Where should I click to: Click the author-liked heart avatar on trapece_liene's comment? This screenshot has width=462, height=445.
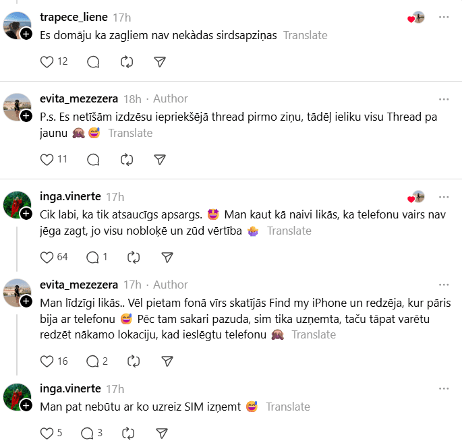pos(416,18)
